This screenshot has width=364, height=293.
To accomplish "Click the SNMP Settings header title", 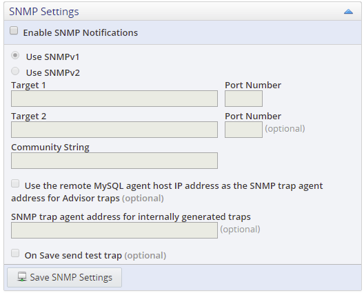I will [44, 12].
